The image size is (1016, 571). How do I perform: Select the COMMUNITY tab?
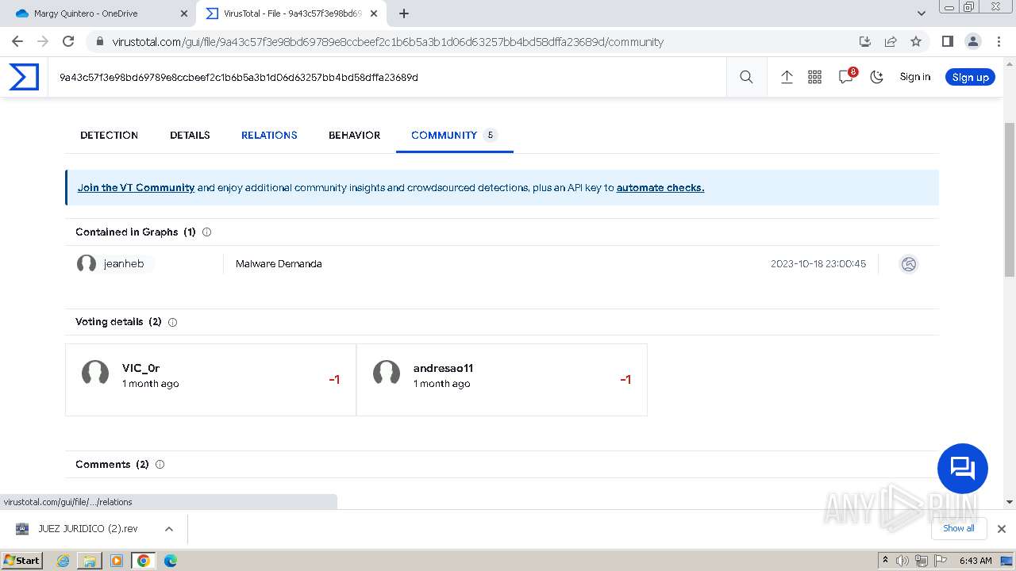pyautogui.click(x=454, y=135)
